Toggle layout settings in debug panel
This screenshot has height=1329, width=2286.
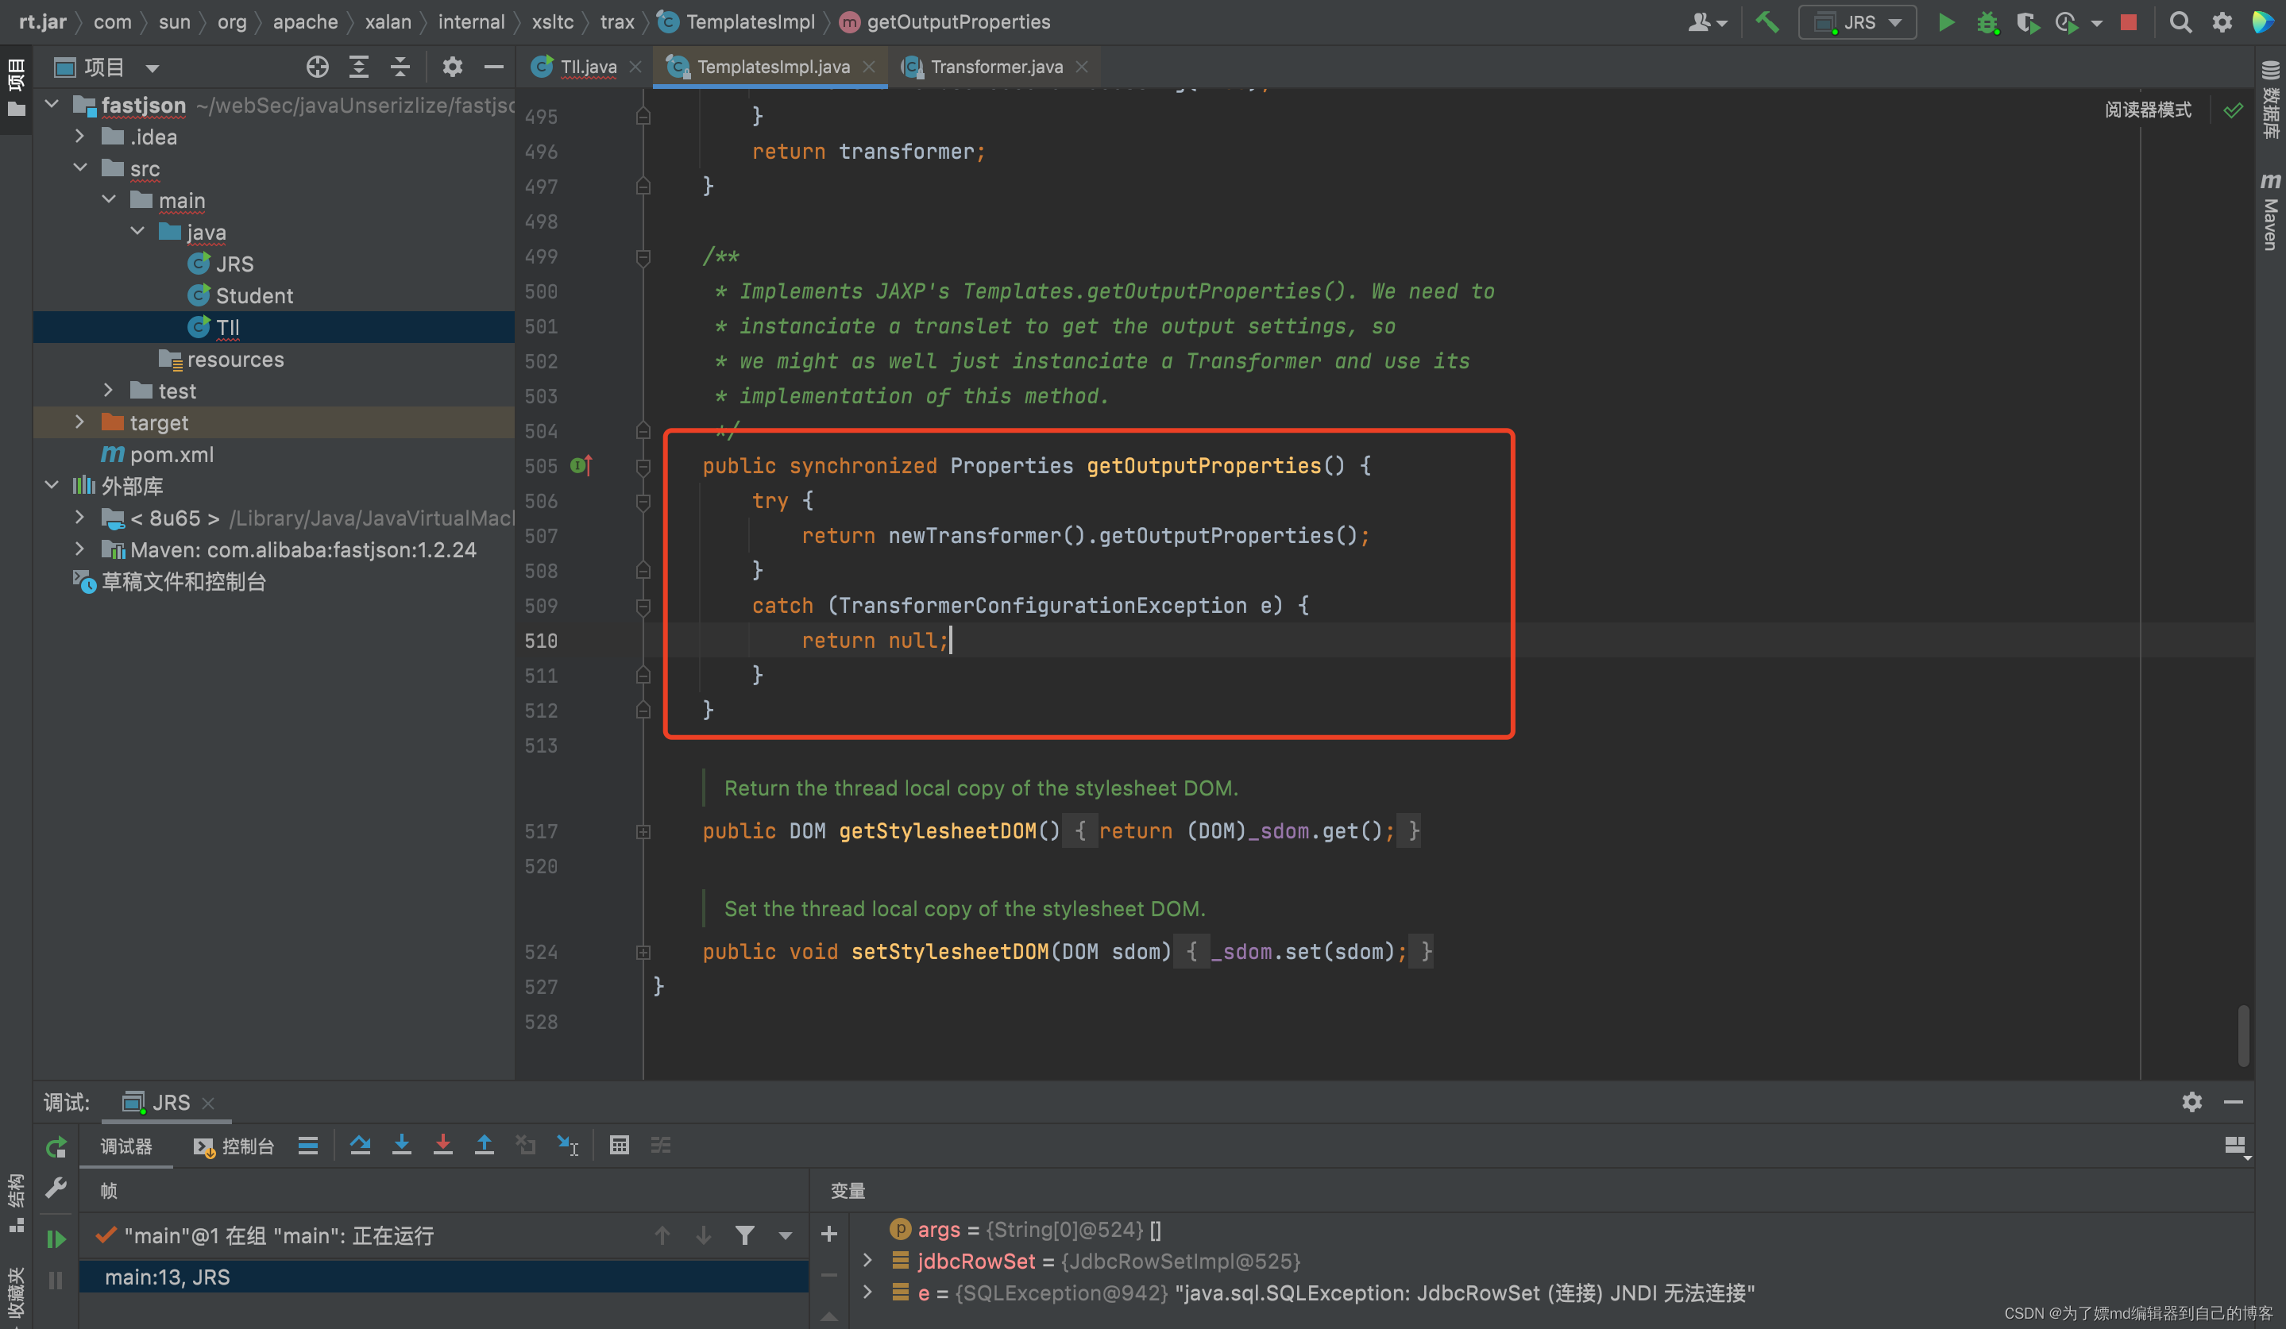[x=2235, y=1146]
